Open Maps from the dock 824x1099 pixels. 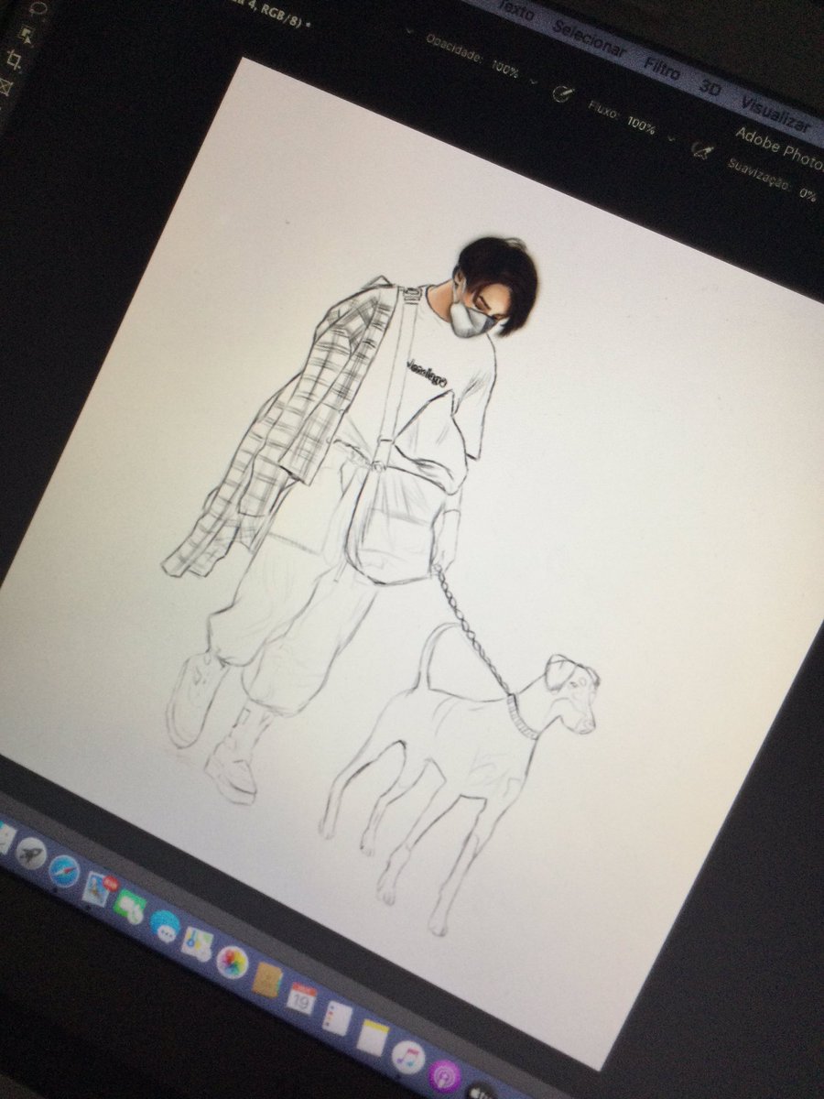click(197, 943)
